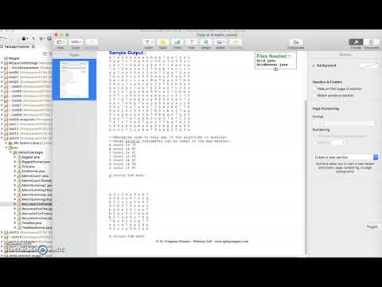Click the Page Numbering label
The height and width of the screenshot is (287, 382).
[x=325, y=108]
